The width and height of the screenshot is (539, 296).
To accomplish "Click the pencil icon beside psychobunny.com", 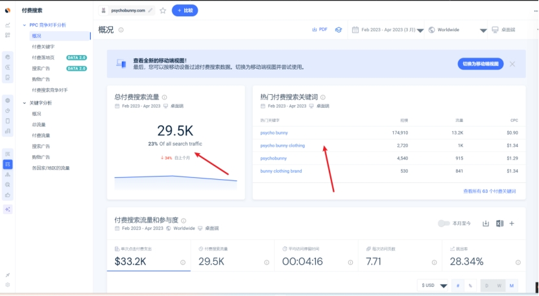I will (151, 10).
